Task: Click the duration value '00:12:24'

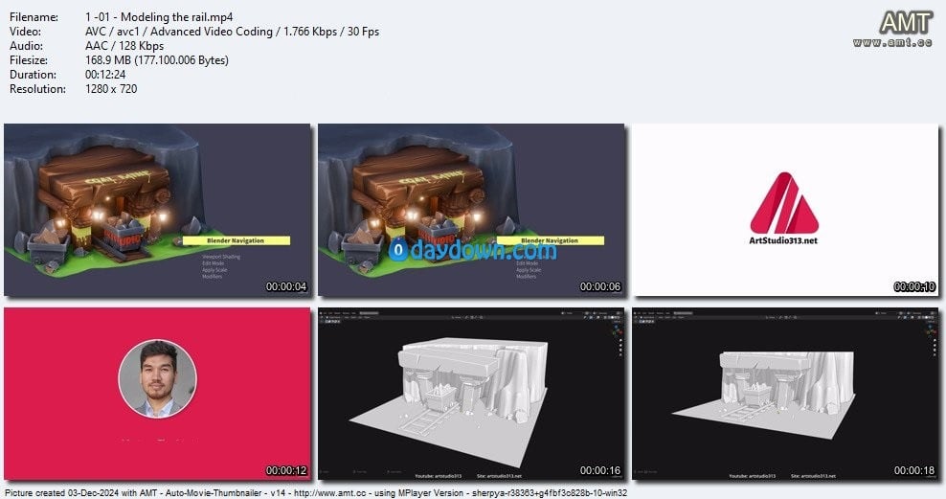Action: pyautogui.click(x=105, y=75)
